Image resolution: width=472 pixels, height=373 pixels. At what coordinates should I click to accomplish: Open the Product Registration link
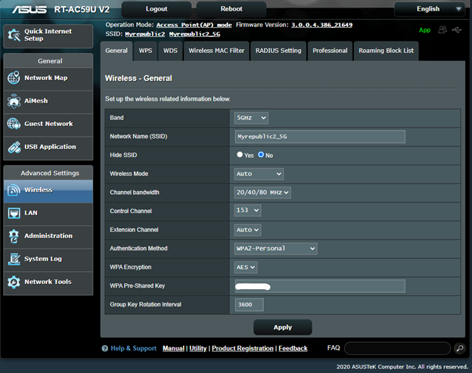point(243,348)
